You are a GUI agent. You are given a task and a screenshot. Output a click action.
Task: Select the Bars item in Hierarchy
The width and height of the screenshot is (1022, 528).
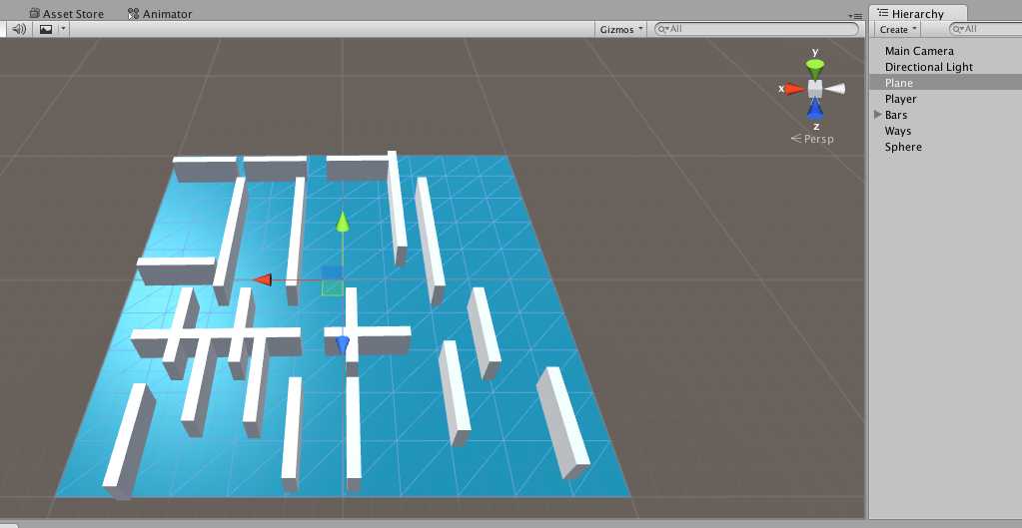point(896,115)
